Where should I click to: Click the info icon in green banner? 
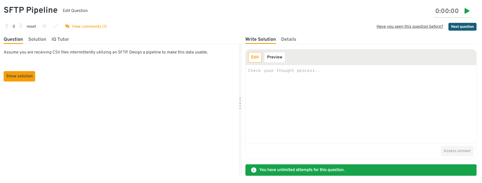253,170
